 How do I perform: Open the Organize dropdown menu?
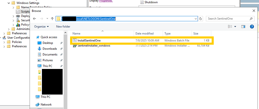(x=41, y=27)
